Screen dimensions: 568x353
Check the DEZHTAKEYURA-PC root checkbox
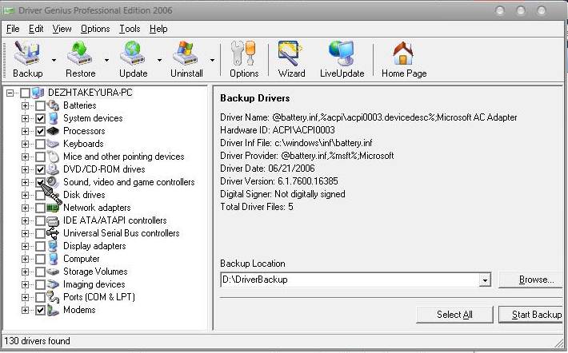click(x=25, y=93)
